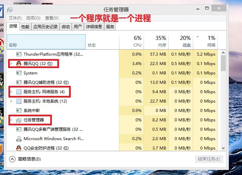Select the QQ安全防护进程 (32 位) name
The height and width of the screenshot is (175, 242).
click(46, 148)
